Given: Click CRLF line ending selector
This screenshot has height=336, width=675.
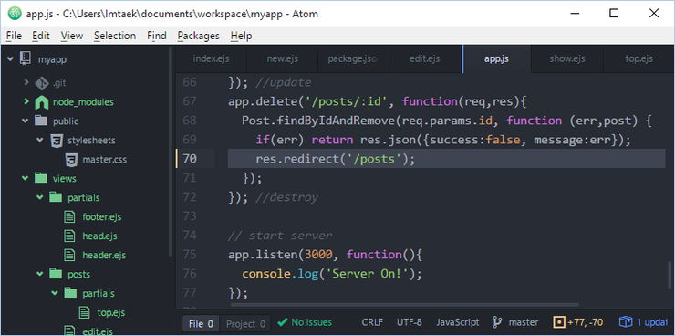Looking at the screenshot, I should tap(372, 321).
